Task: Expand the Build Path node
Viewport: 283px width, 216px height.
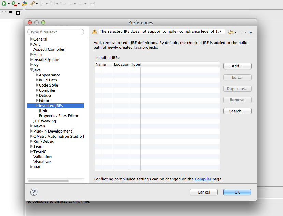Action: tap(37, 80)
